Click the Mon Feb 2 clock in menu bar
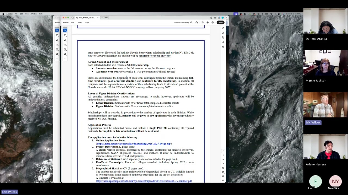 (294, 14)
